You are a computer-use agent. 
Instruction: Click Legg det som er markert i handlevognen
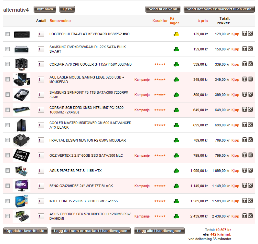91,231
